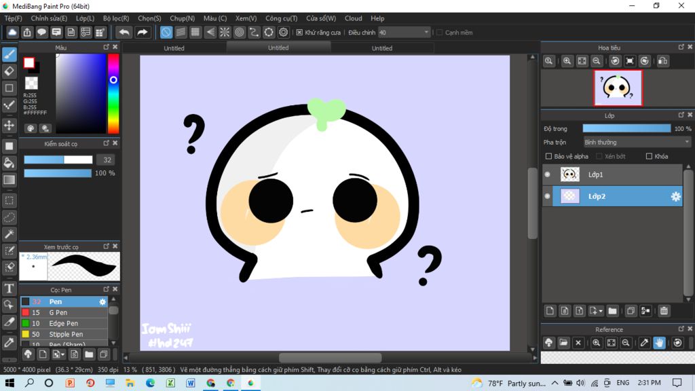Viewport: 695px width, 391px height.
Task: Open the Help menu
Action: 377,18
